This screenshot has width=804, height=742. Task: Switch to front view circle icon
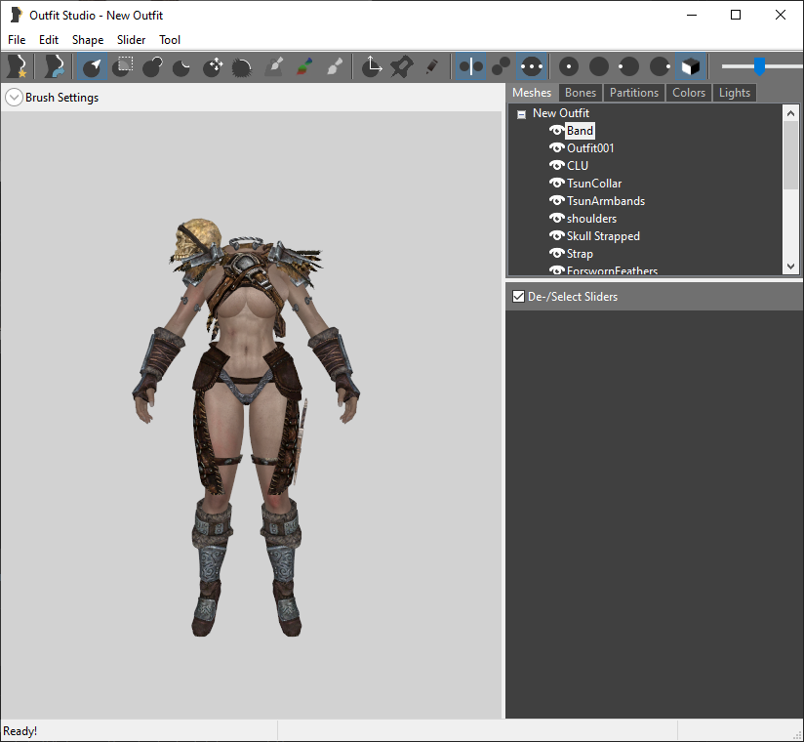[569, 66]
